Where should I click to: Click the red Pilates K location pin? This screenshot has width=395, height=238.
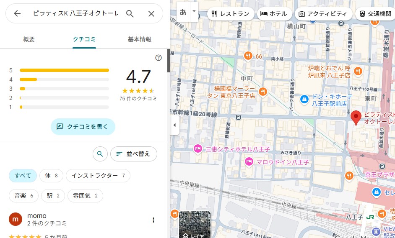coord(356,118)
